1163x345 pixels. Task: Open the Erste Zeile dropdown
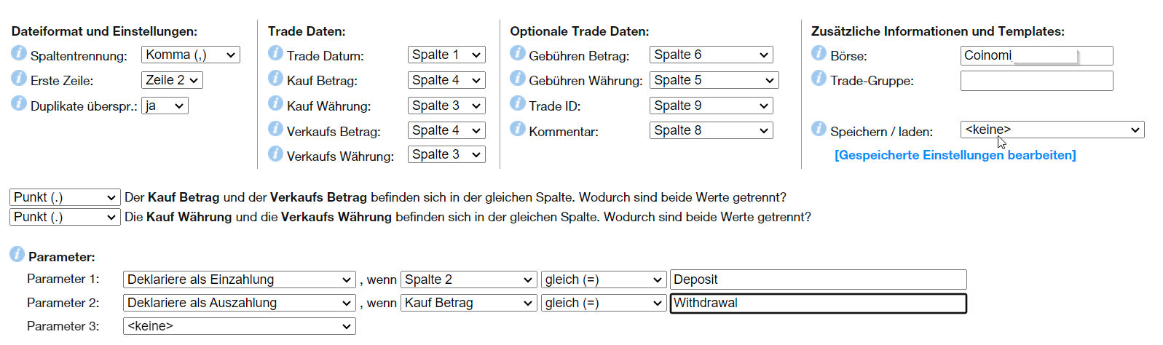point(172,80)
